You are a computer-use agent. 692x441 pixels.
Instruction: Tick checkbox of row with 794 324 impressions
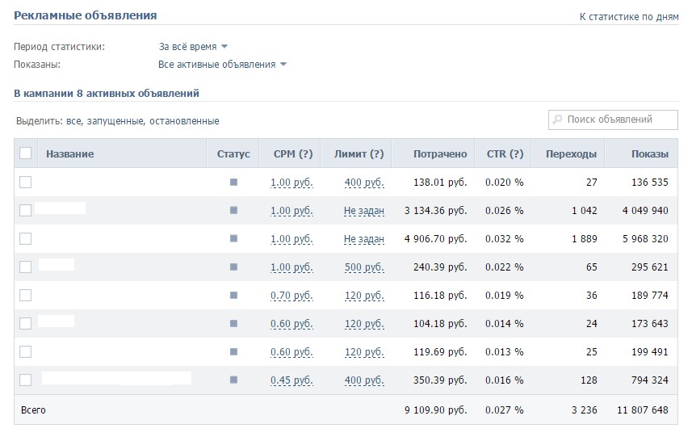[x=26, y=380]
